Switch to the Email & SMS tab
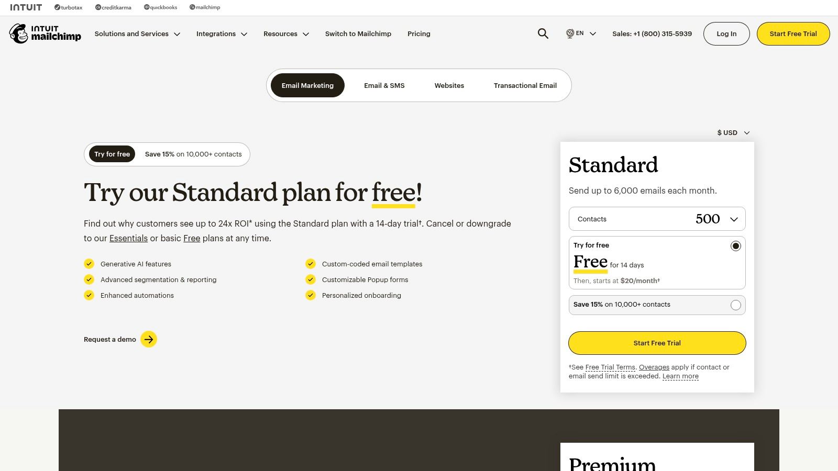Image resolution: width=838 pixels, height=471 pixels. tap(384, 85)
